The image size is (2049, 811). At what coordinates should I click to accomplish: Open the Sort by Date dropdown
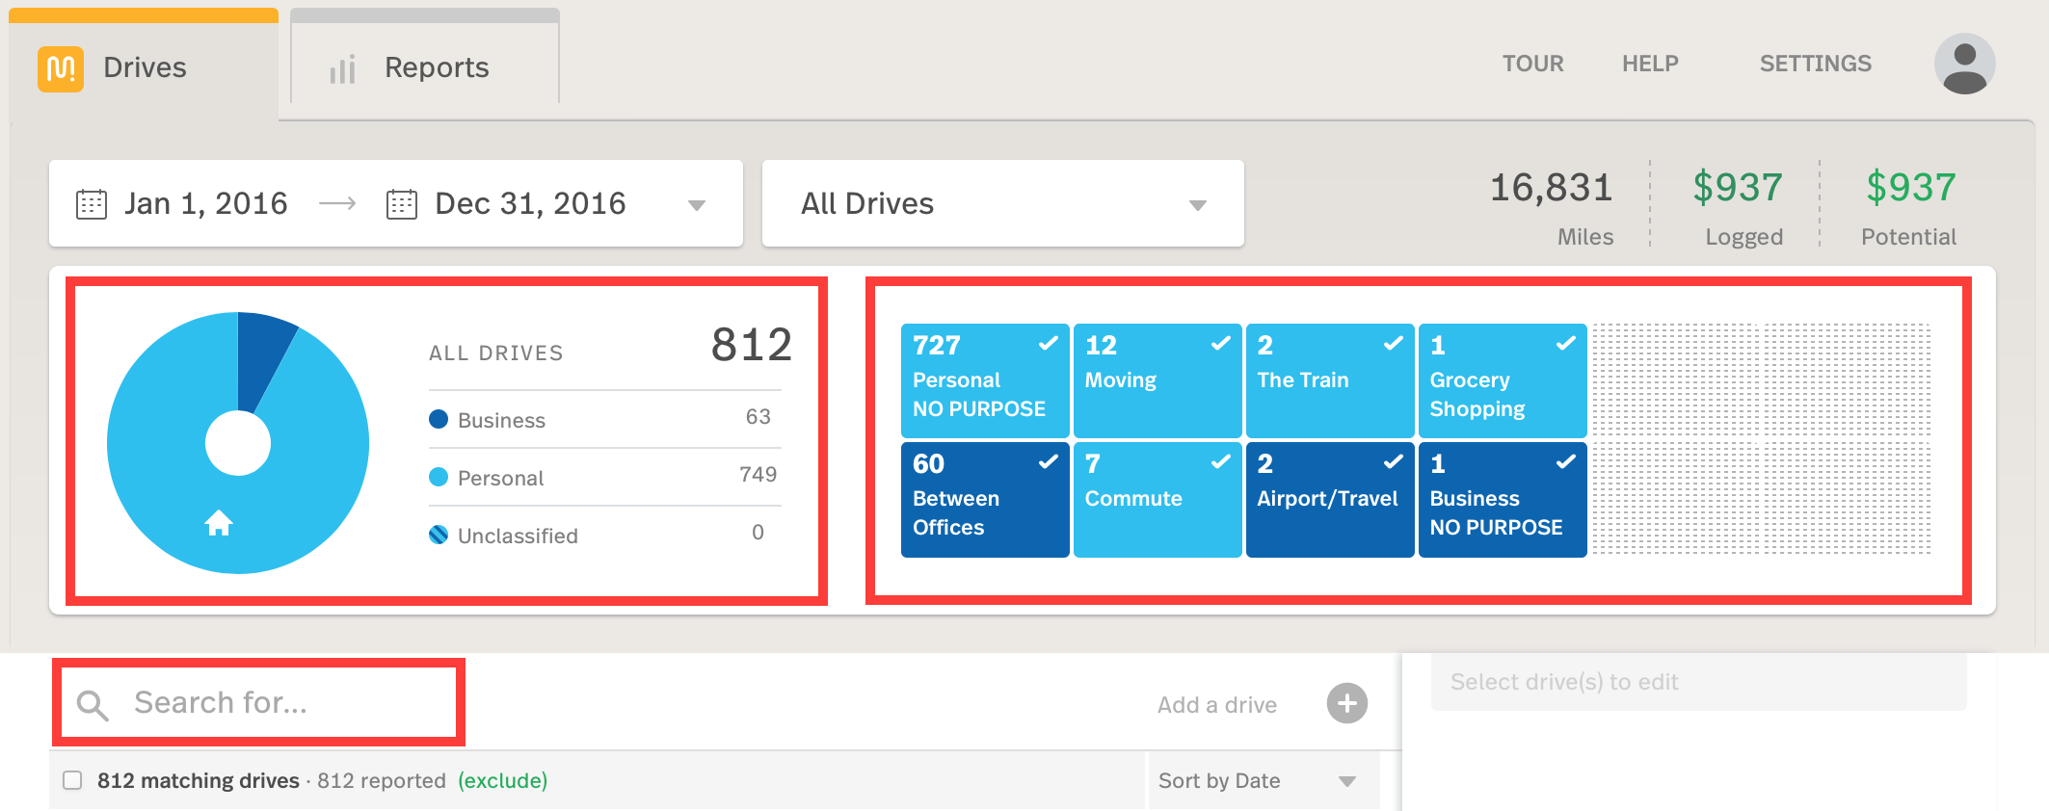click(1264, 780)
